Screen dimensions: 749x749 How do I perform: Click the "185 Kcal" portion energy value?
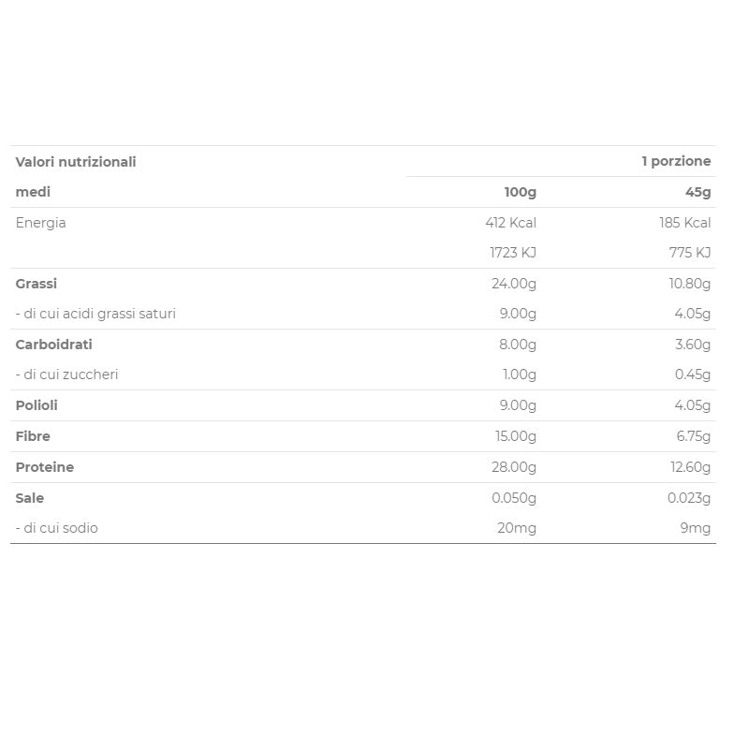(x=684, y=223)
